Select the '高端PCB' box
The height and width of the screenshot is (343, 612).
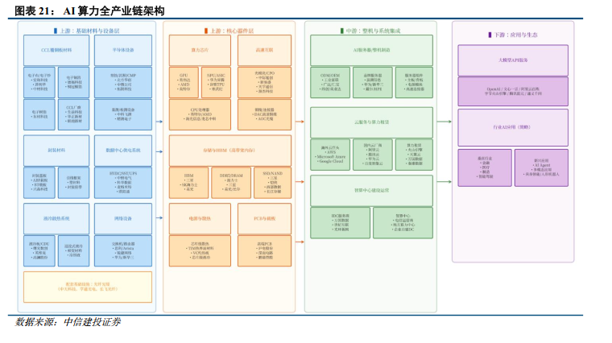click(x=264, y=250)
